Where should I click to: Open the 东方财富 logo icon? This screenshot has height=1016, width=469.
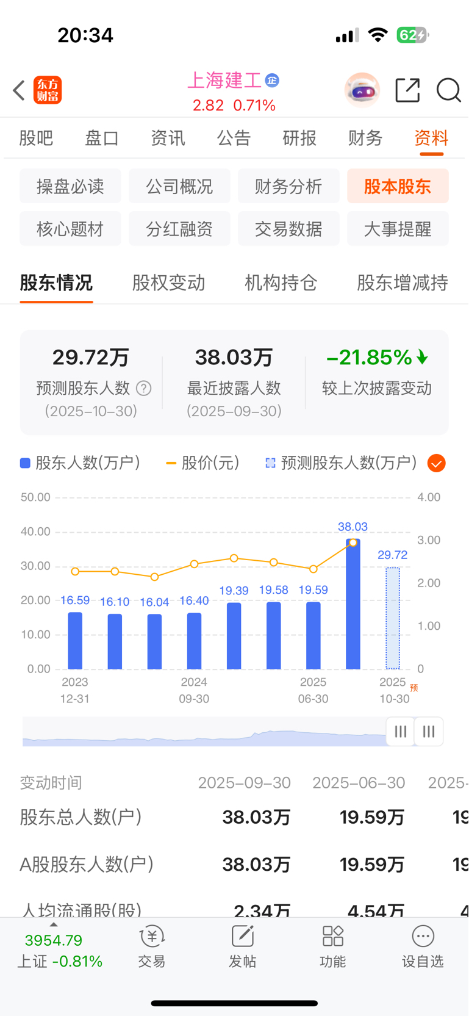(48, 90)
